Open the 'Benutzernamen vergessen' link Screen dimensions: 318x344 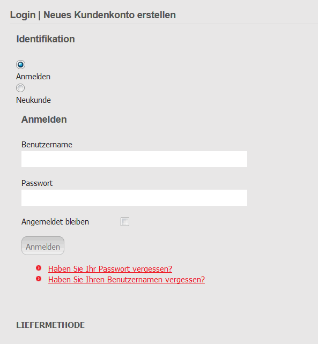pos(127,280)
